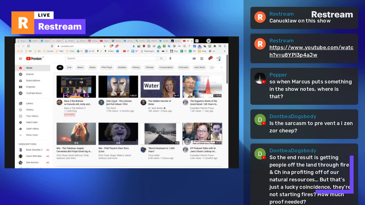Open Your videos in the sidebar
The height and width of the screenshot is (205, 365).
pyautogui.click(x=33, y=116)
